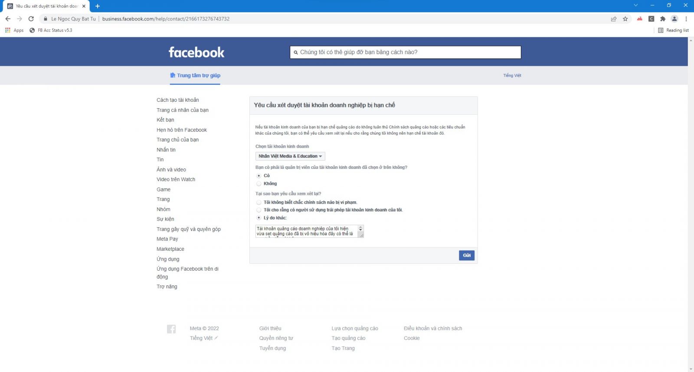Click the tab search chevron in title bar
The height and width of the screenshot is (372, 694).
[636, 5]
